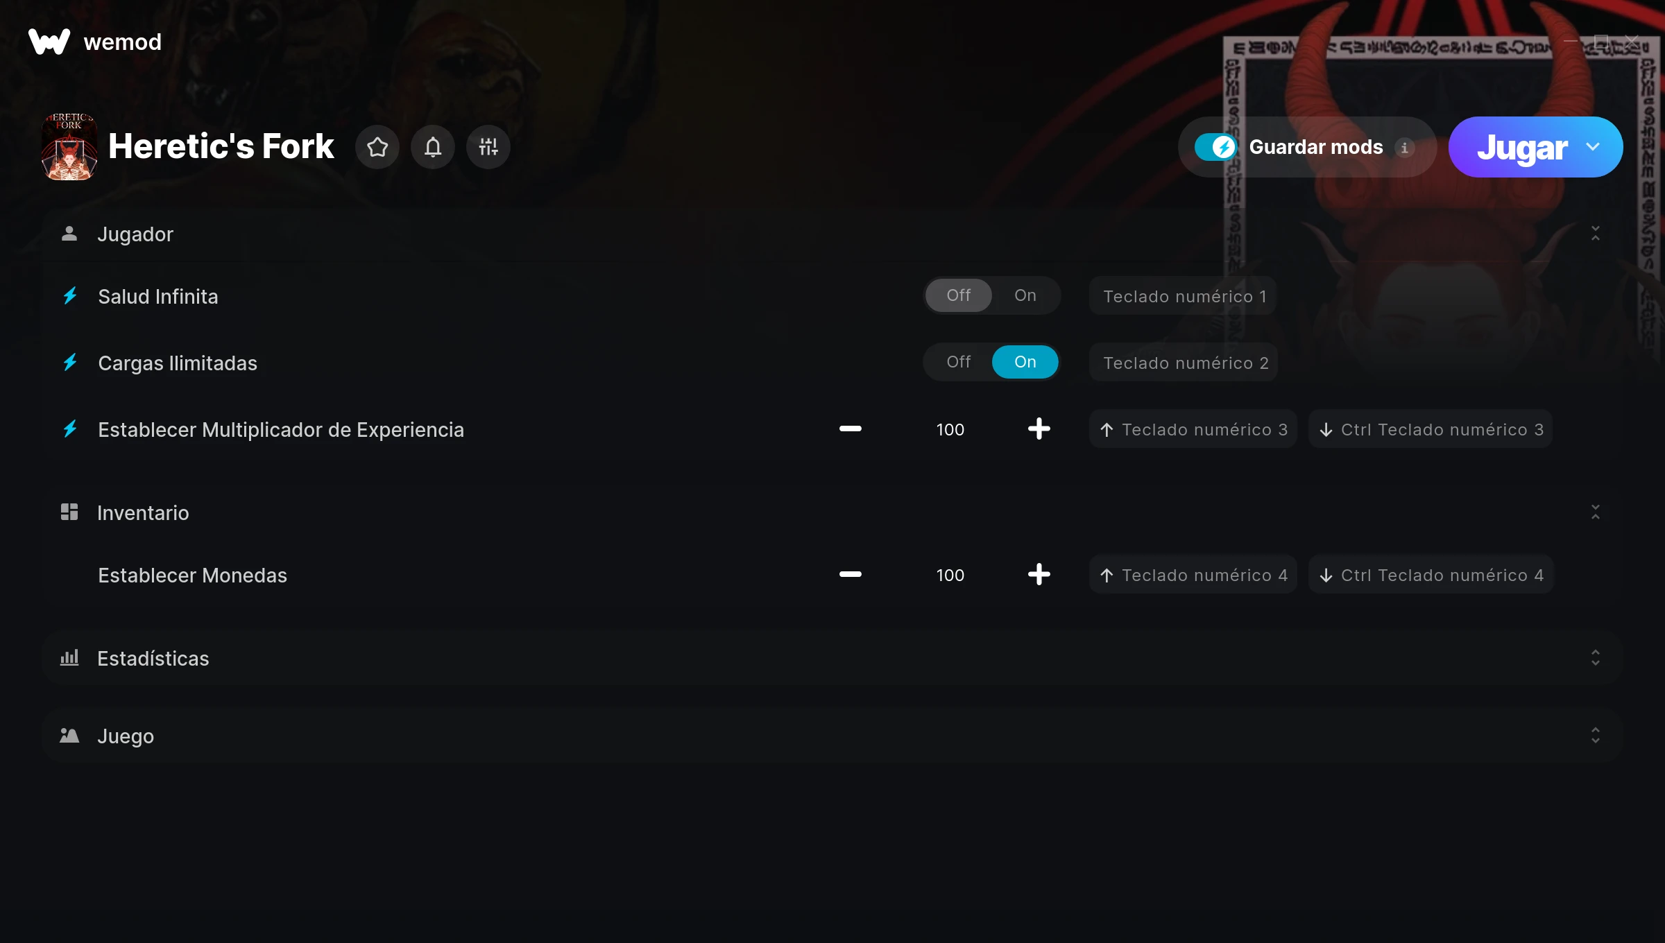Increase Establecer Monedas with plus icon
Screen dimensions: 1665x943
pyautogui.click(x=1039, y=575)
